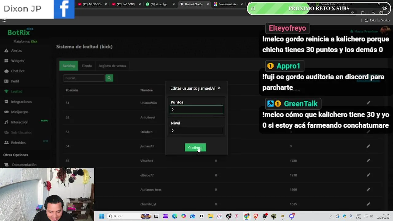Viewport: 393px width, 221px height.
Task: Edit user Vitucho1 with pencil icon
Action: (368, 161)
